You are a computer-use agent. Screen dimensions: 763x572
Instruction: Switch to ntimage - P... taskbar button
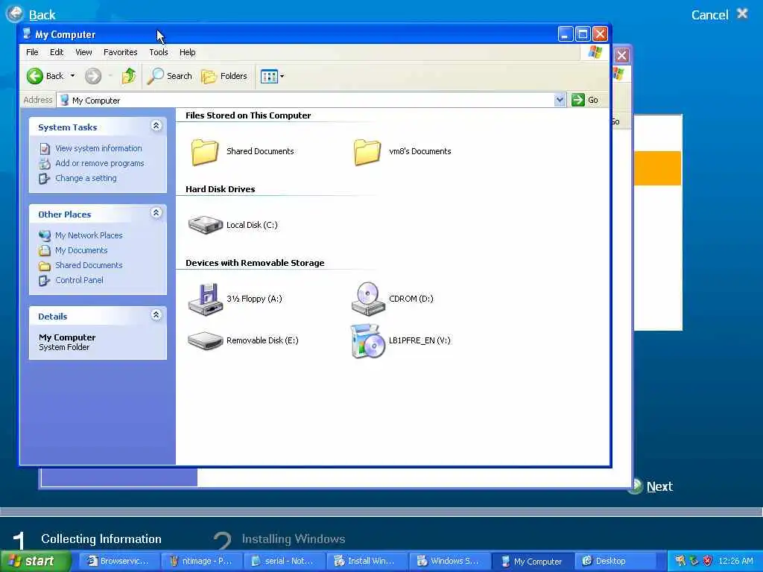(x=201, y=561)
